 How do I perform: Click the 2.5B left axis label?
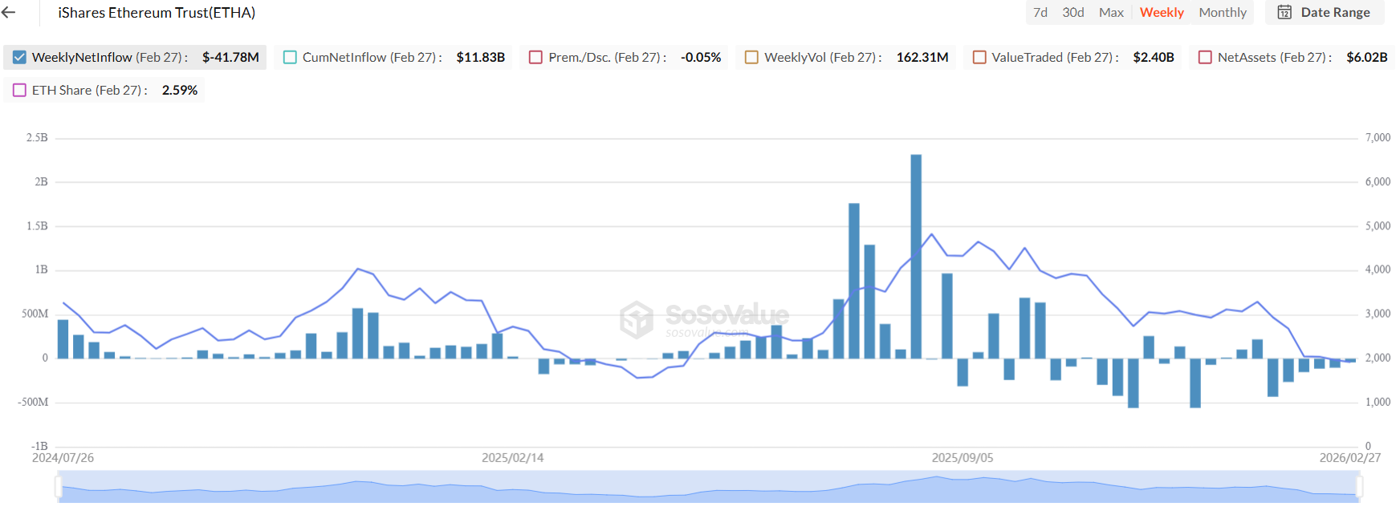pyautogui.click(x=37, y=138)
